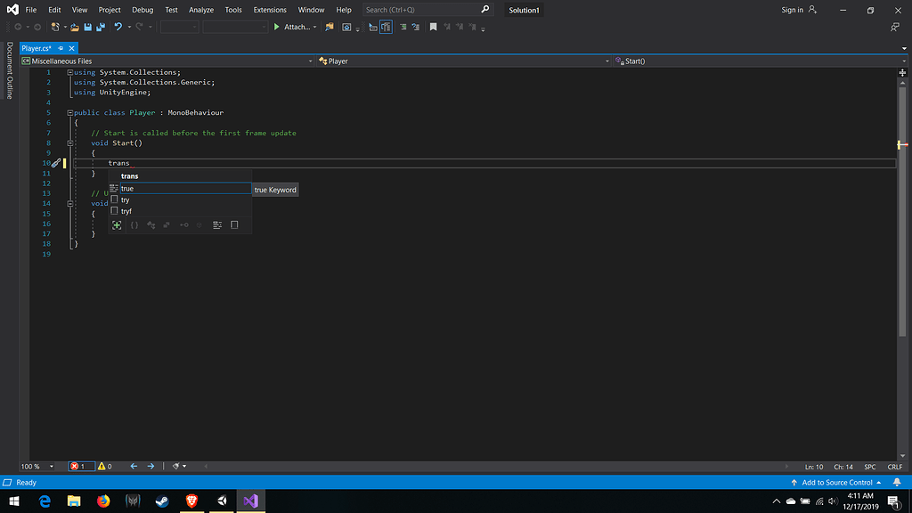Click the Save All toolbar icon

pos(101,27)
